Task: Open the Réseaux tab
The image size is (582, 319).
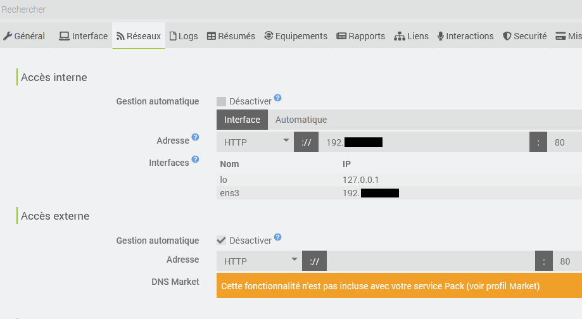Action: click(x=138, y=36)
